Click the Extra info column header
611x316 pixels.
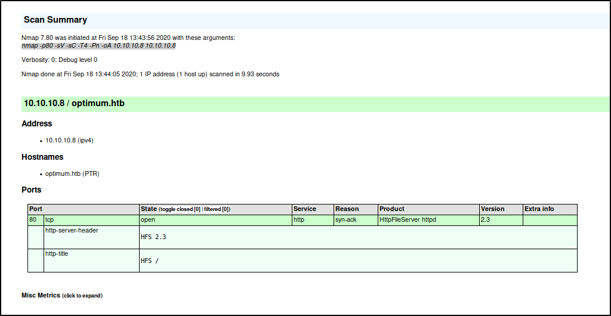click(550, 209)
